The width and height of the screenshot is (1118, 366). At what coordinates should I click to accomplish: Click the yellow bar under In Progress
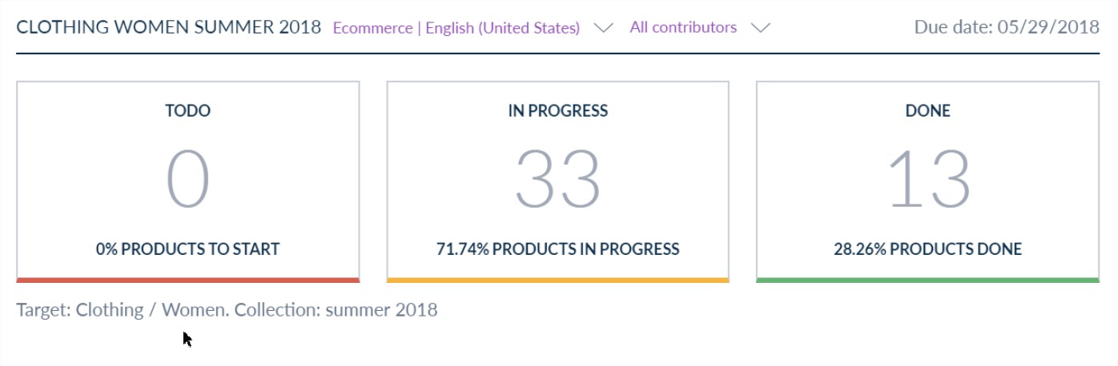558,280
